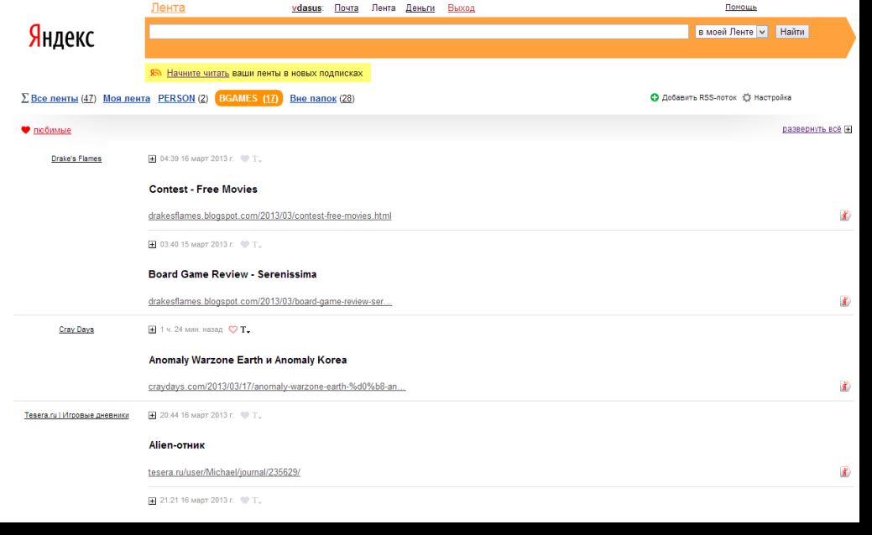Open T dropdown on 03:40 15 март post
Image resolution: width=872 pixels, height=535 pixels.
click(256, 245)
